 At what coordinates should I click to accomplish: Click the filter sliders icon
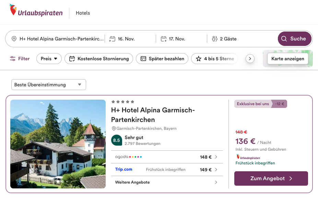coord(13,59)
